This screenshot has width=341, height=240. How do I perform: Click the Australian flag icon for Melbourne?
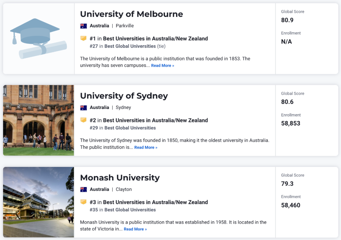click(83, 26)
